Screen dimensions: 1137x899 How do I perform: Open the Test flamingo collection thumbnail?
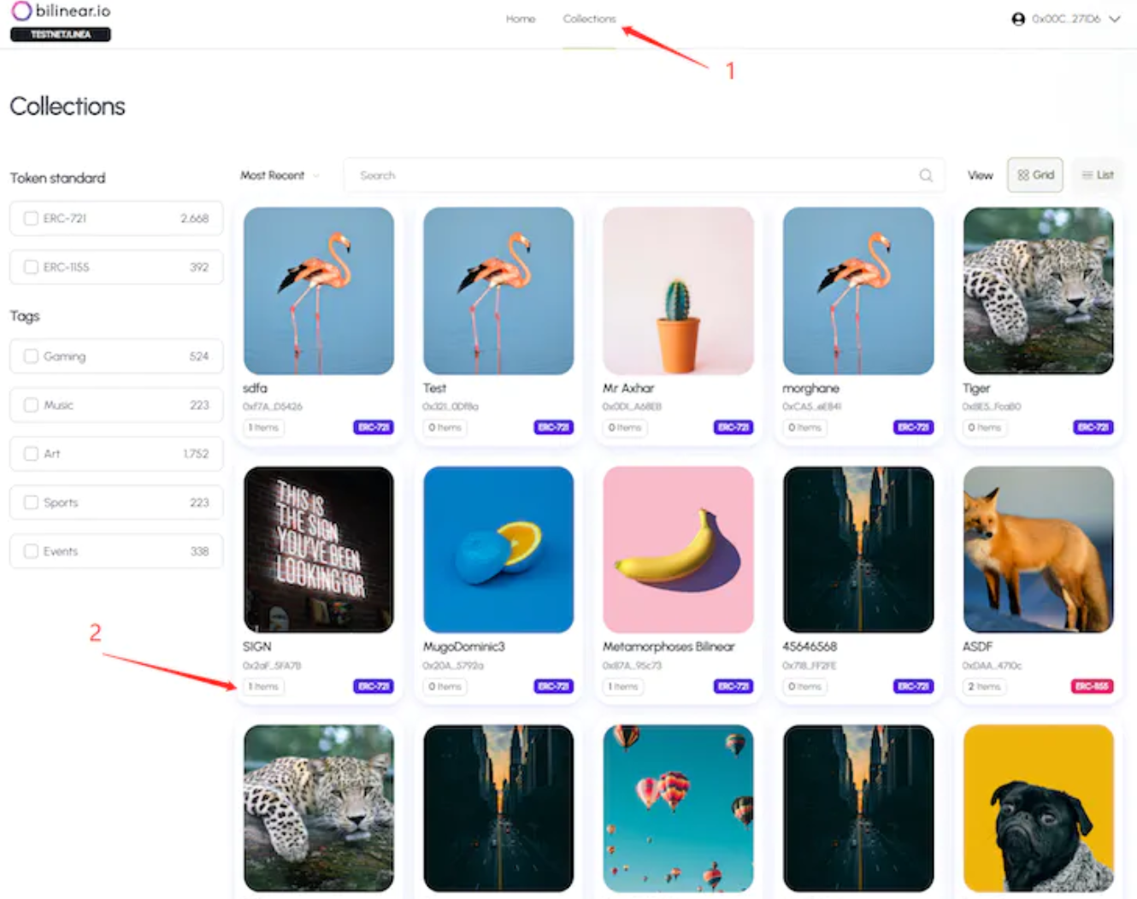498,291
